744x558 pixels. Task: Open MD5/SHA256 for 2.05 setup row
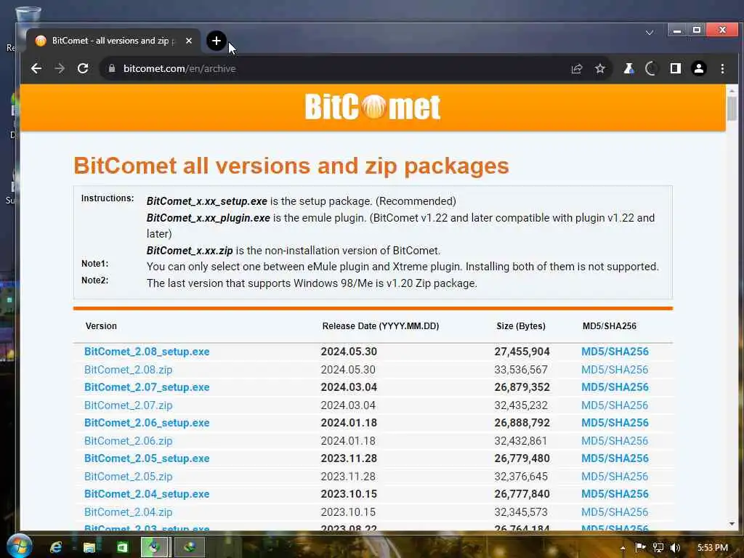pyautogui.click(x=615, y=458)
